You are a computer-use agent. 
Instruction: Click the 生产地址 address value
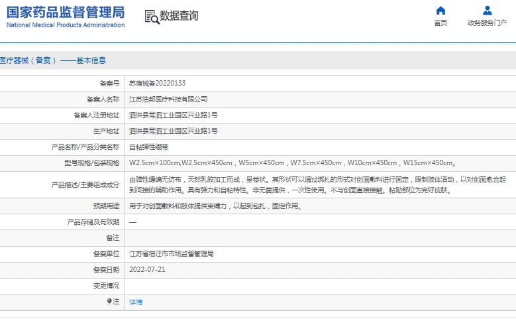pos(174,131)
